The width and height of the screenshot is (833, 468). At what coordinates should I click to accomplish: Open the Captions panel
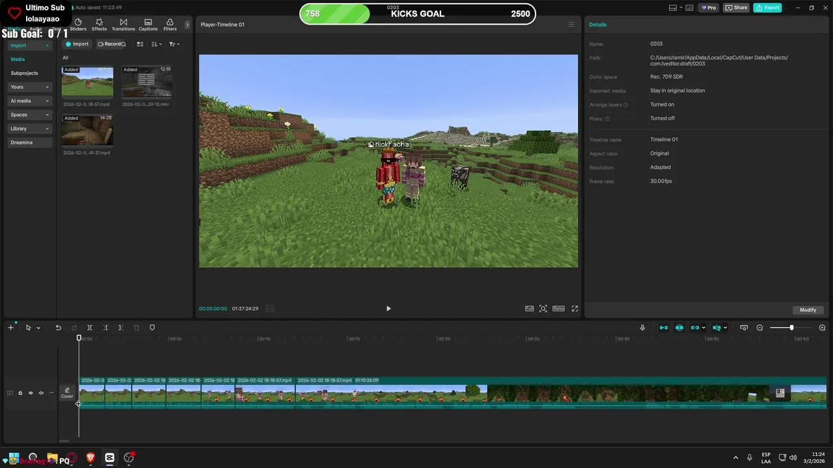tap(148, 25)
